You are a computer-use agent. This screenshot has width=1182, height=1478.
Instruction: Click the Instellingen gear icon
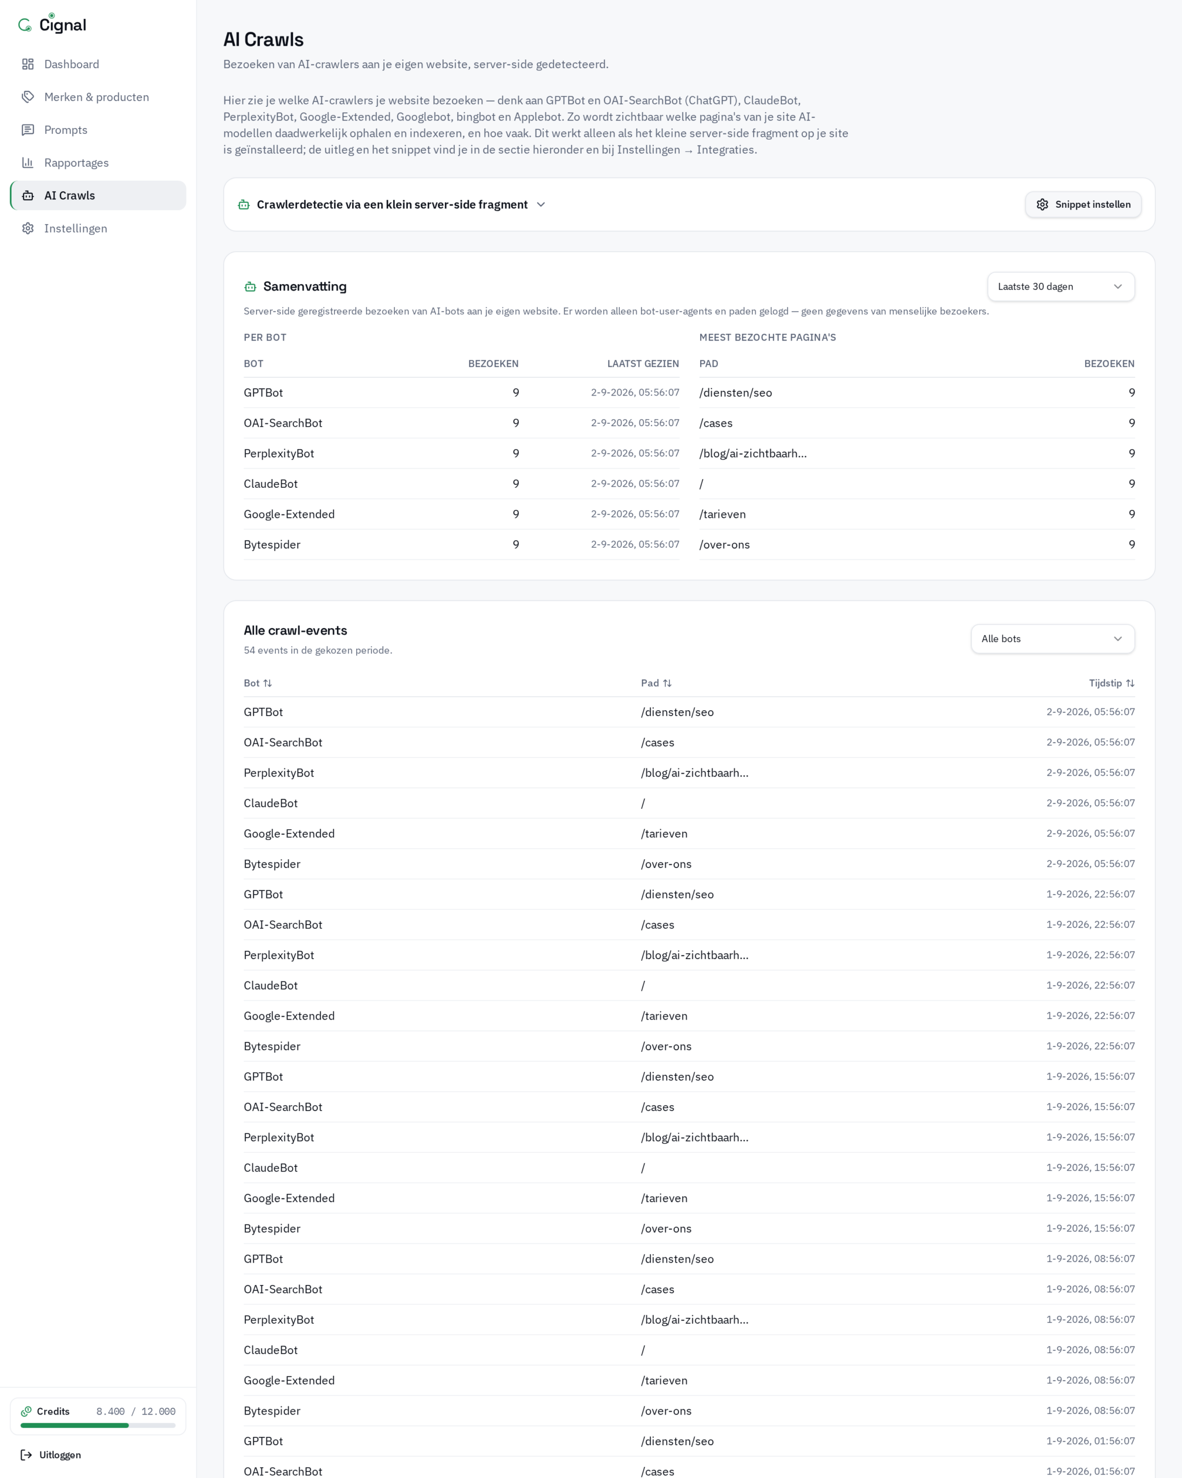[28, 229]
